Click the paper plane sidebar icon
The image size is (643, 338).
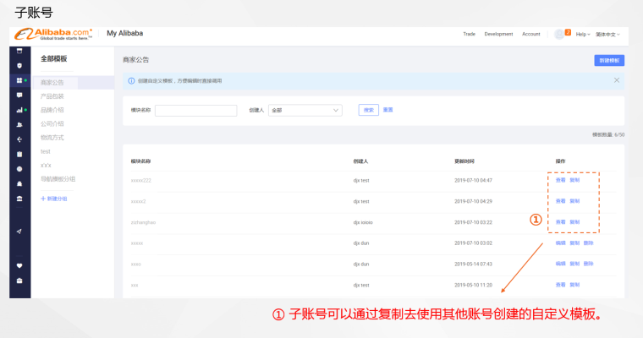click(19, 232)
